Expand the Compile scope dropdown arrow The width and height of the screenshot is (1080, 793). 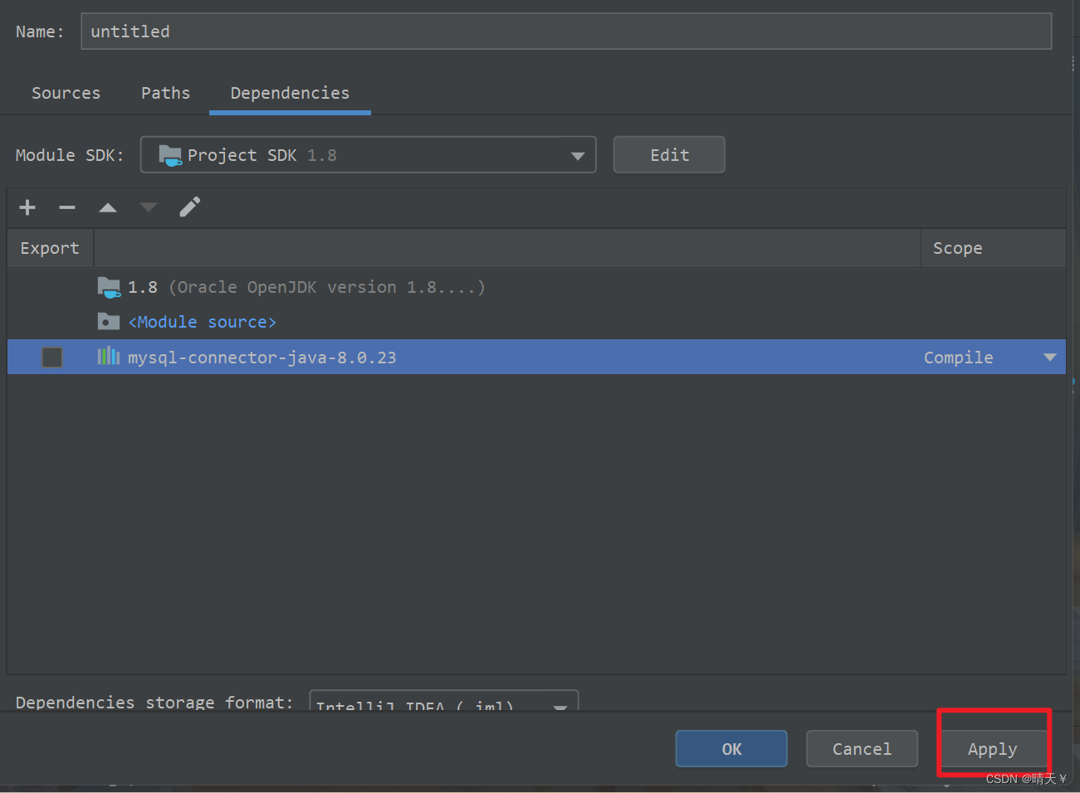coord(1050,358)
